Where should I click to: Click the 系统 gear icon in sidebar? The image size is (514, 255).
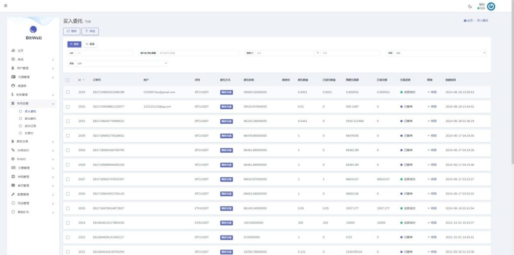tap(13, 59)
